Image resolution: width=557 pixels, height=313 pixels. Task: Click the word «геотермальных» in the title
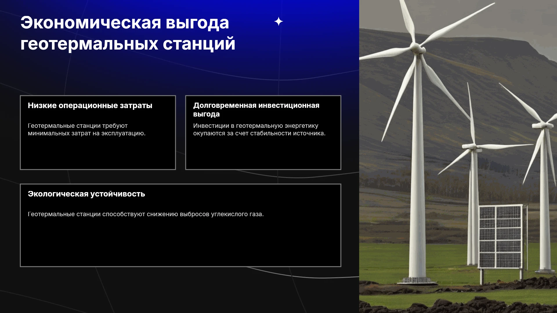89,44
